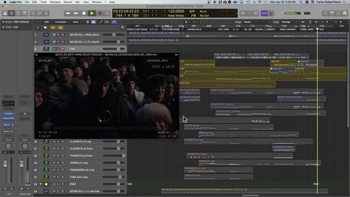Expand the Region: MIDI Defaults disclosure triangle

(3, 22)
